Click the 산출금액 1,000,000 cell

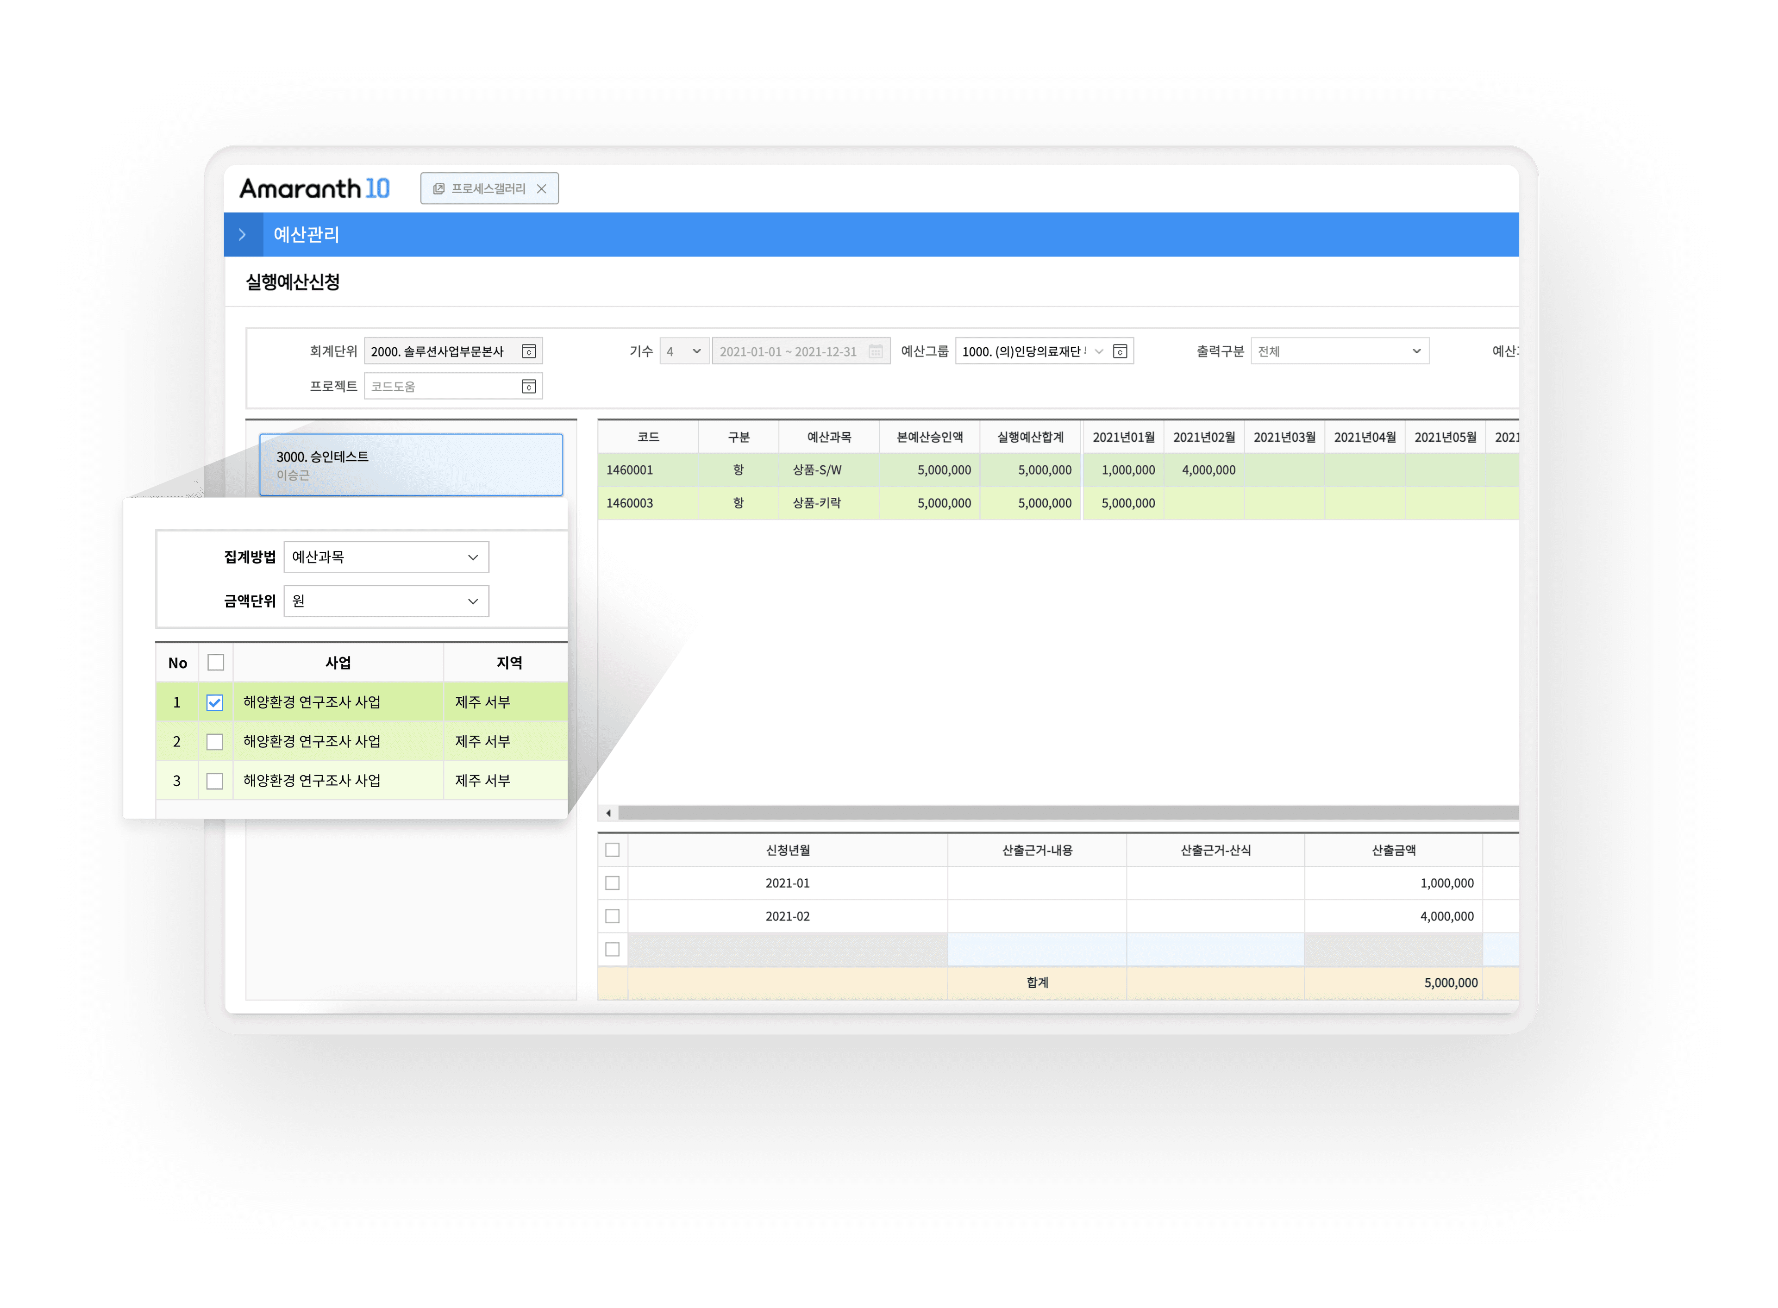point(1393,883)
